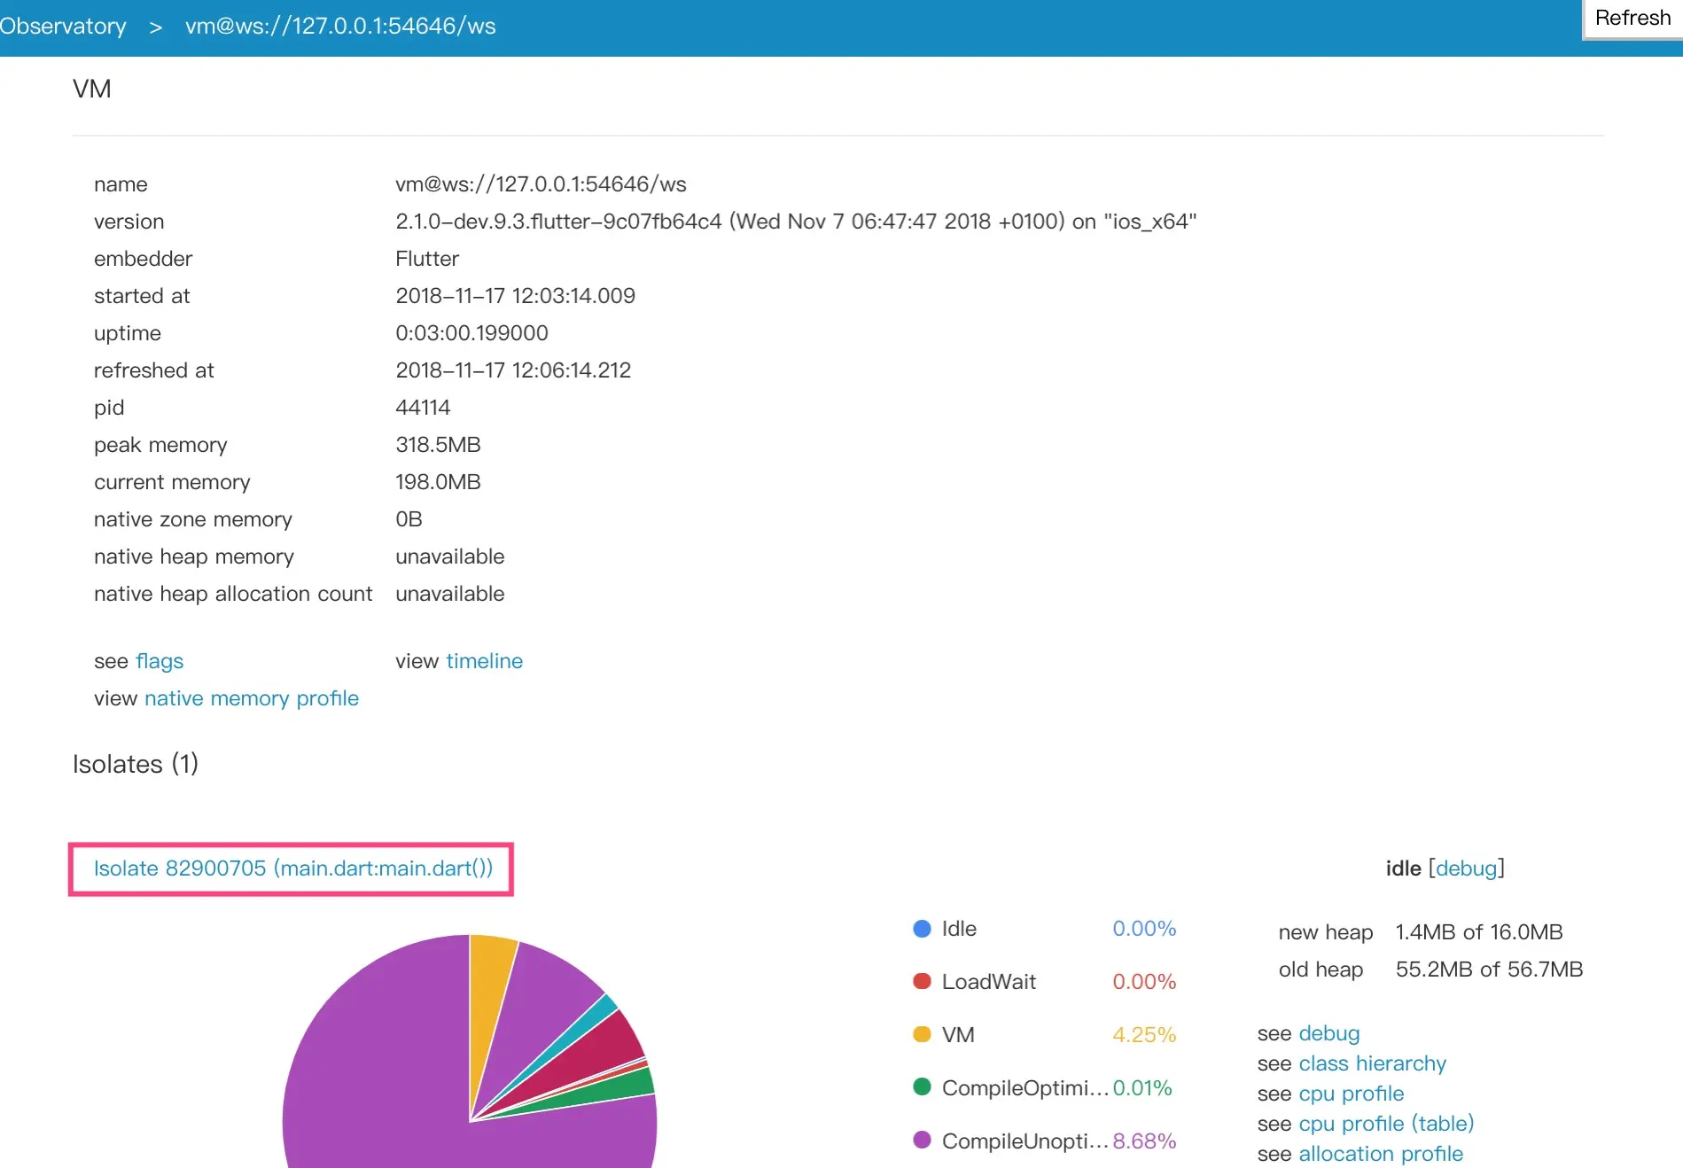Click the old heap value 55.2MB of 56.7MB
This screenshot has height=1168, width=1683.
point(1489,969)
